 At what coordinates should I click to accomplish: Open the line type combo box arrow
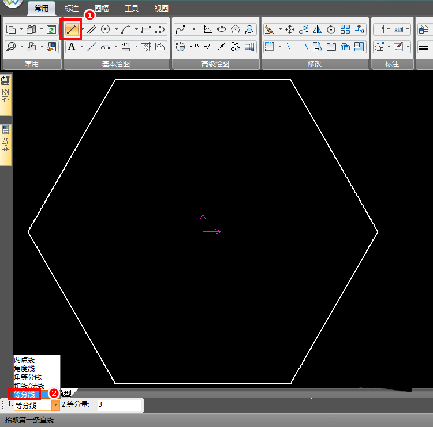pyautogui.click(x=55, y=405)
